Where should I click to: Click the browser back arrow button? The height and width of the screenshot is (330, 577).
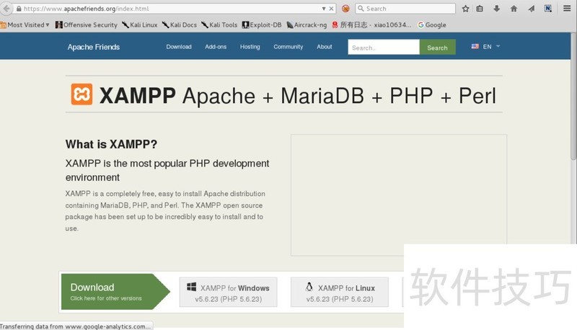pos(6,9)
